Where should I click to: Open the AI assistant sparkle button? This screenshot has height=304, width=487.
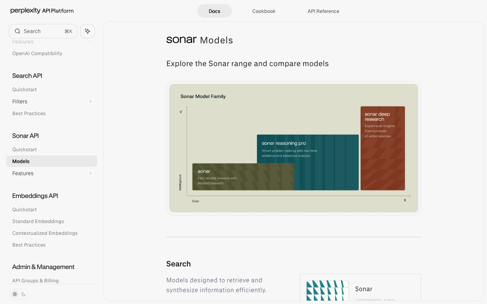(88, 31)
